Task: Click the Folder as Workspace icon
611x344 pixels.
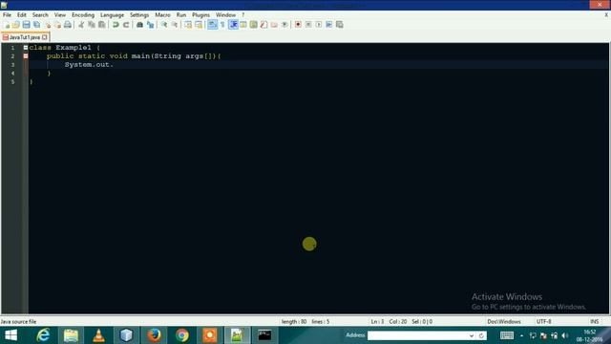Action: 274,25
